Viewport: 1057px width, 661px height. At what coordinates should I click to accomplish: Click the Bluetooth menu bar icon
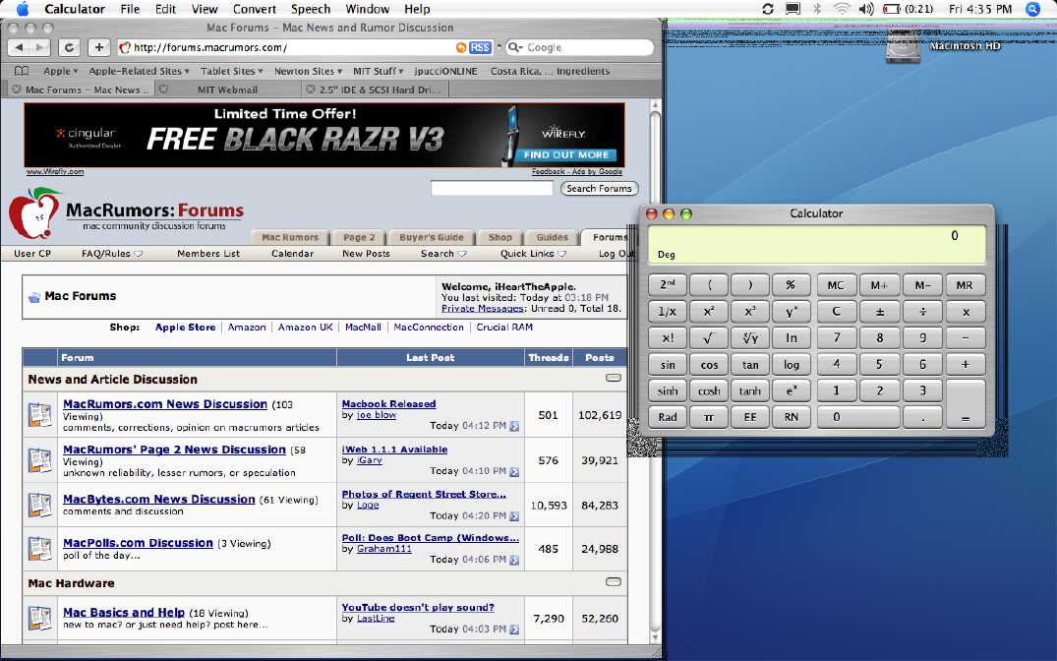coord(817,9)
